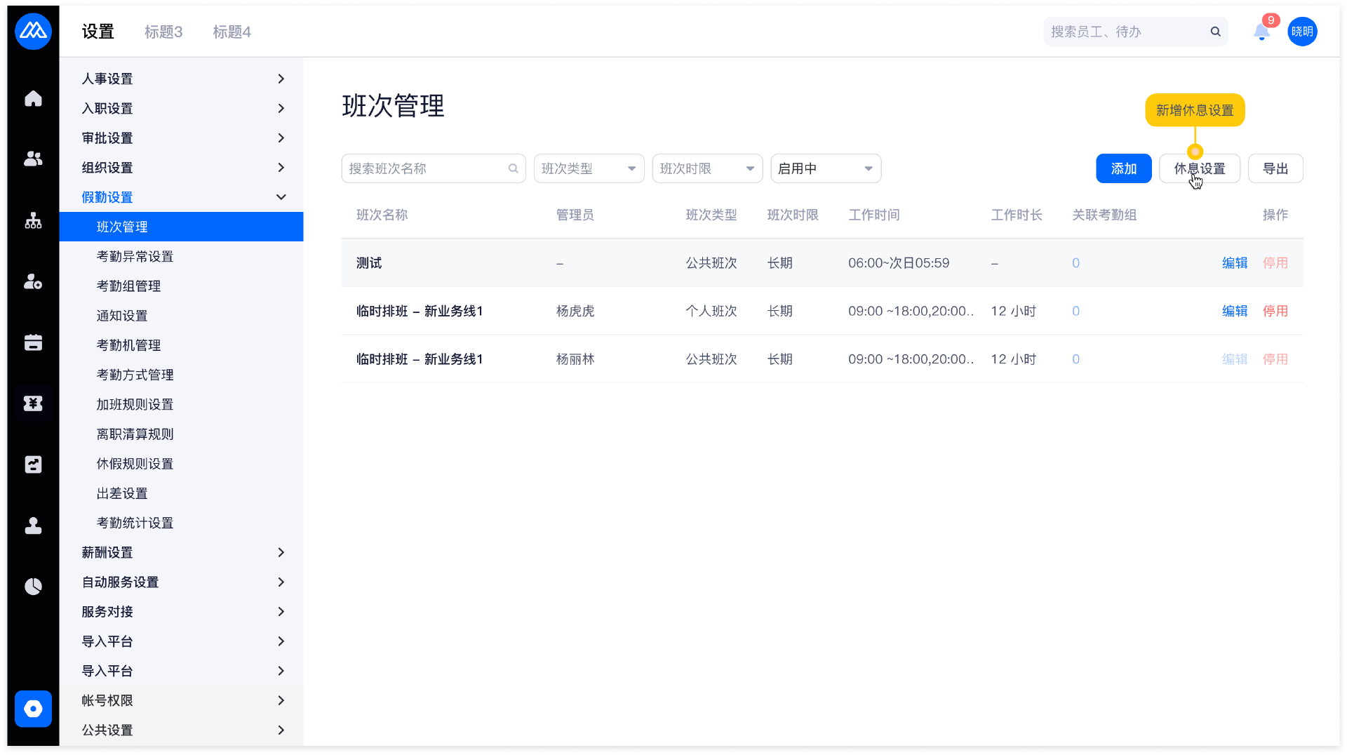Click the 导出 button

(1275, 169)
